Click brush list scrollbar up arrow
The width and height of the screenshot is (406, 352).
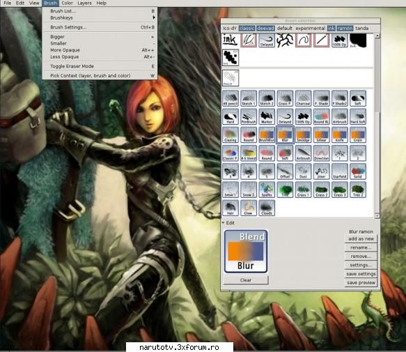pos(377,36)
